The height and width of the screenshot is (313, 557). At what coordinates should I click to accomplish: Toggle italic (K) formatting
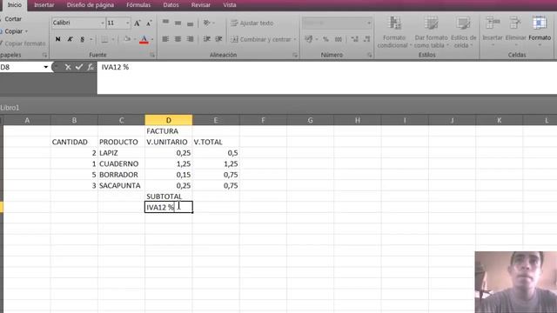70,39
